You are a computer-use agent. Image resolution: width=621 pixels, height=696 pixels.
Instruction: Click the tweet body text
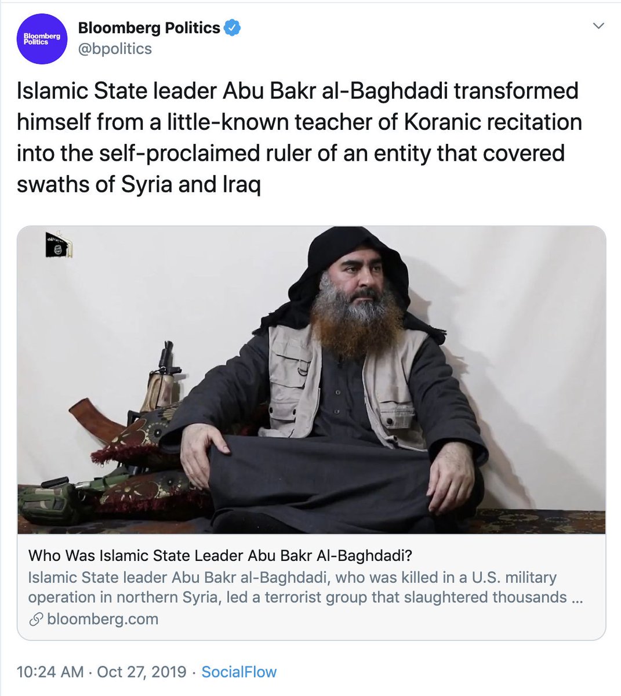tap(299, 137)
